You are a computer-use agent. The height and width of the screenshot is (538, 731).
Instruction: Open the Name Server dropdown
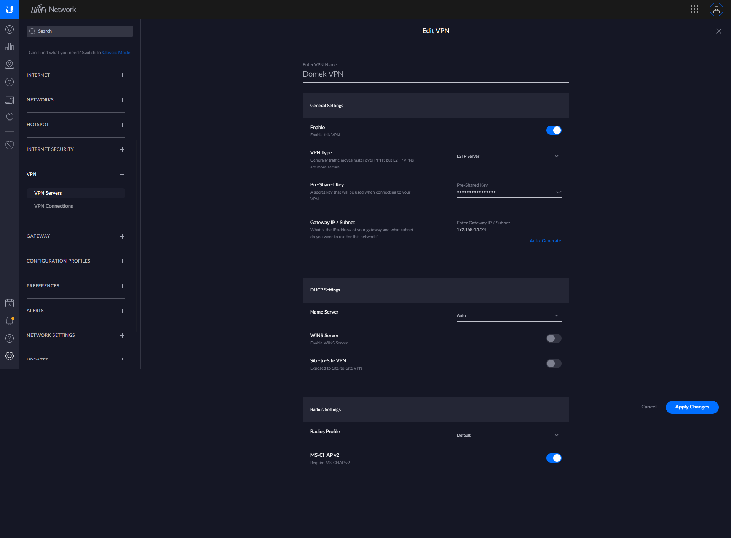[509, 315]
